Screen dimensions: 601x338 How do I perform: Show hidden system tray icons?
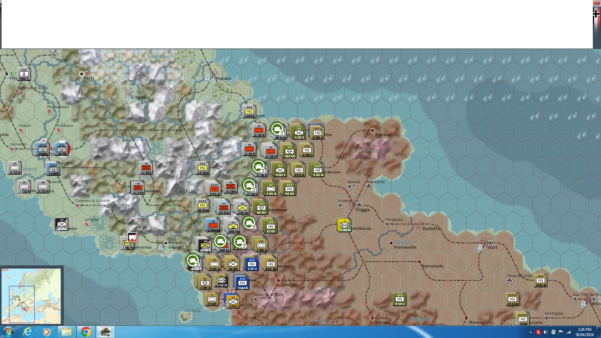coord(530,332)
